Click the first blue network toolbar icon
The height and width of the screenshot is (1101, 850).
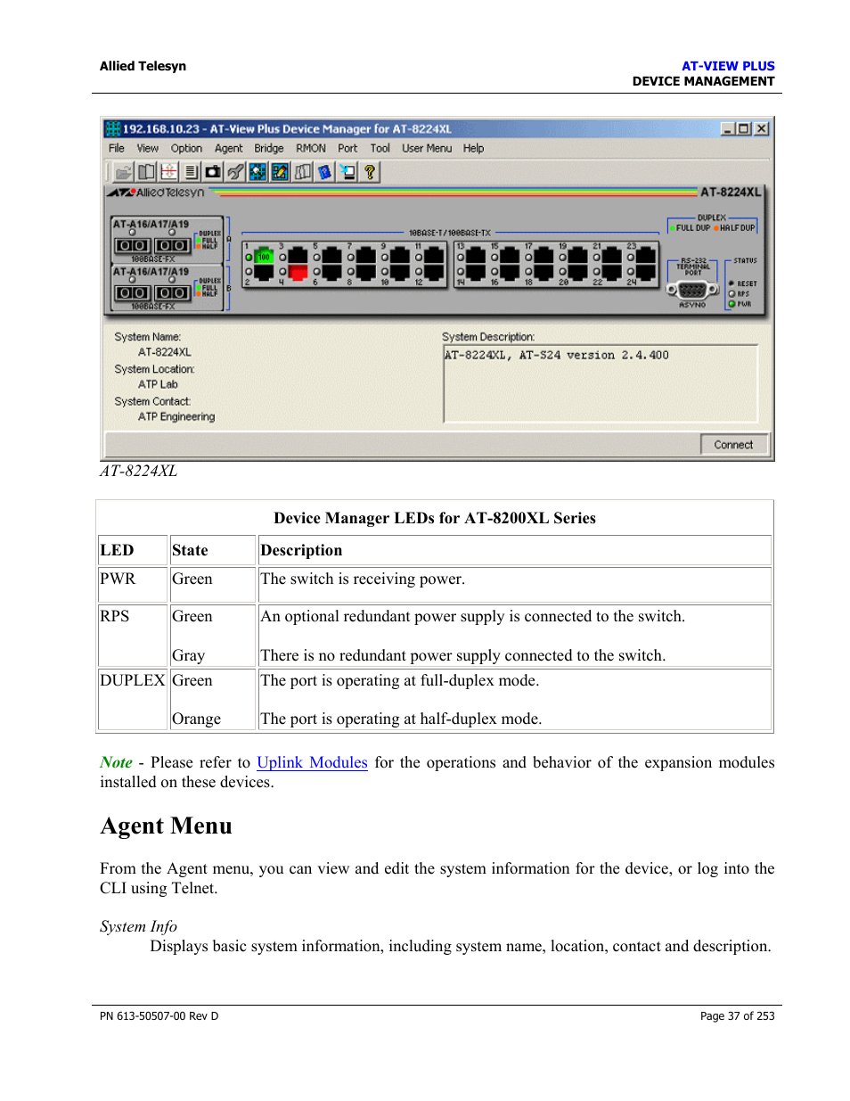pyautogui.click(x=257, y=172)
